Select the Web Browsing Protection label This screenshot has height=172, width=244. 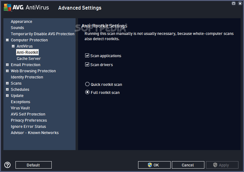click(33, 71)
